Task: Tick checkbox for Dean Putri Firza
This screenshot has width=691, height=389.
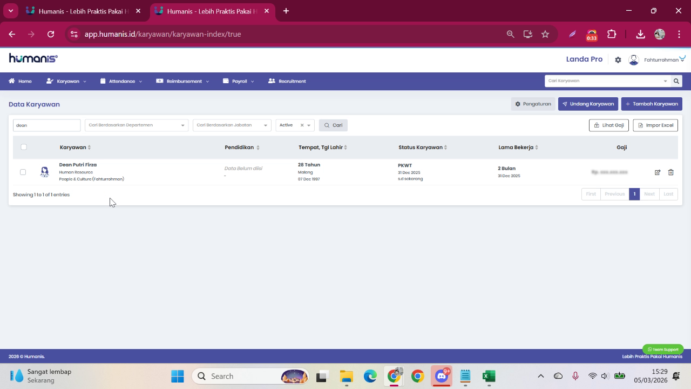Action: pyautogui.click(x=23, y=172)
